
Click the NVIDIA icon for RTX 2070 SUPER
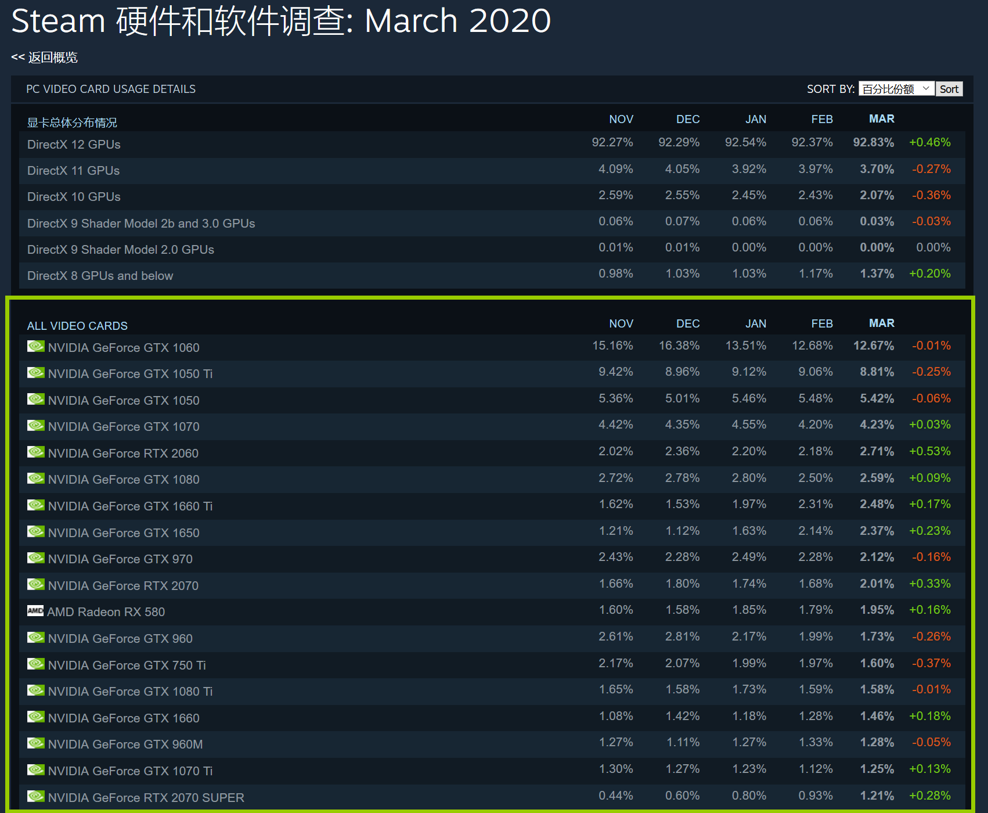(x=36, y=796)
